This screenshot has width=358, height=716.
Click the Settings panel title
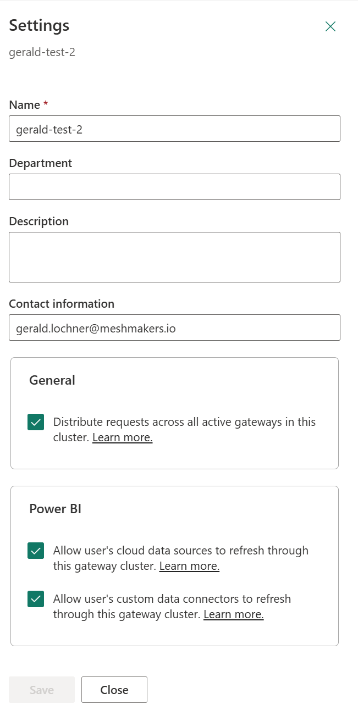[39, 26]
